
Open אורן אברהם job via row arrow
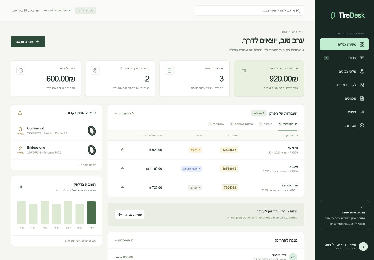[123, 187]
